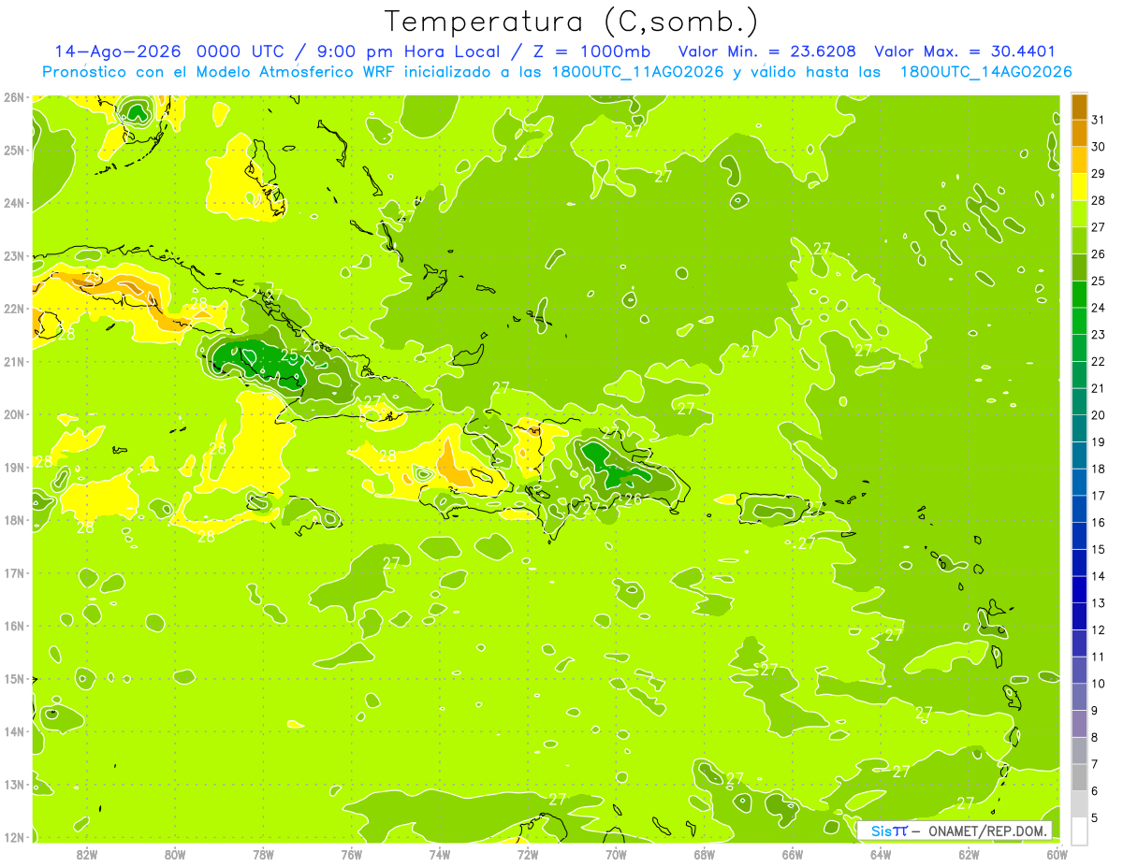The height and width of the screenshot is (867, 1123).
Task: Click the '22N' latitude label
Action: pyautogui.click(x=14, y=309)
